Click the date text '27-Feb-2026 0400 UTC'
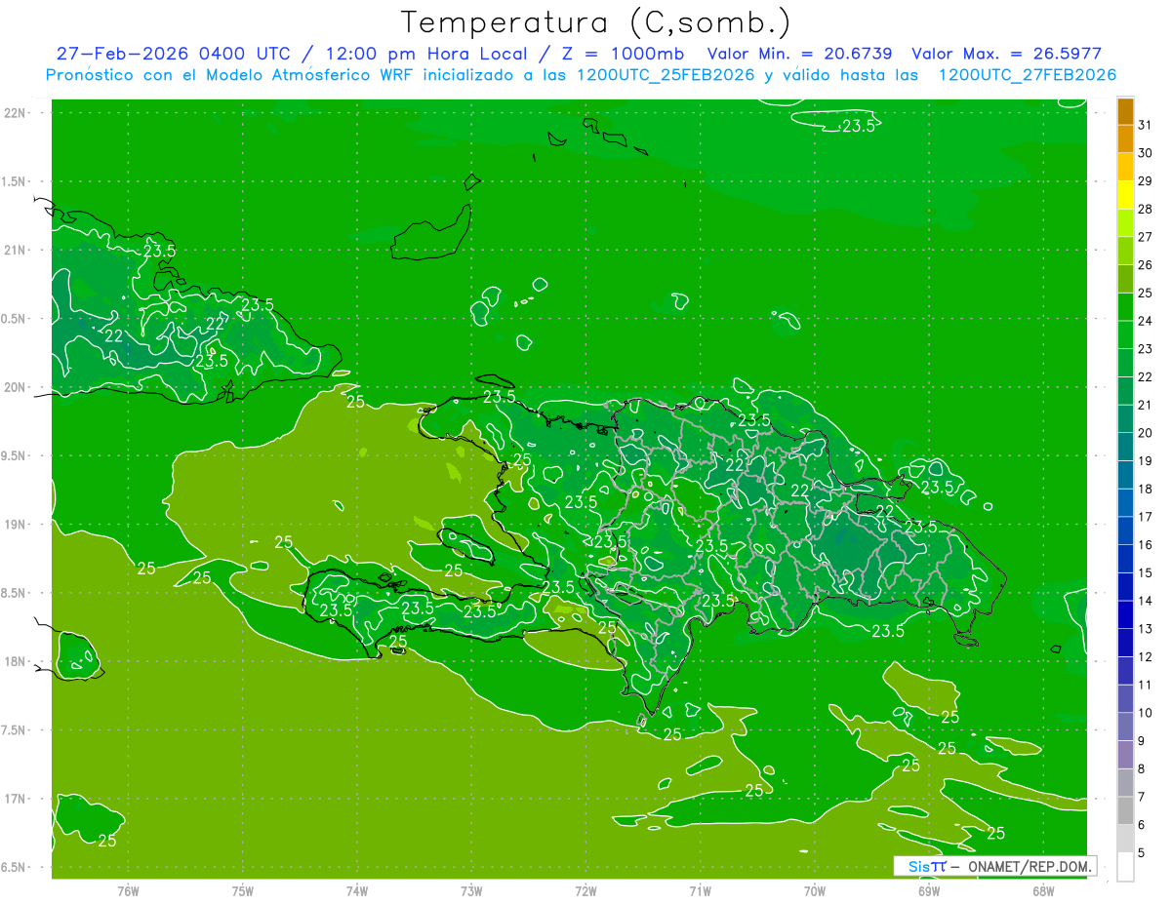The height and width of the screenshot is (904, 1171). [x=173, y=54]
